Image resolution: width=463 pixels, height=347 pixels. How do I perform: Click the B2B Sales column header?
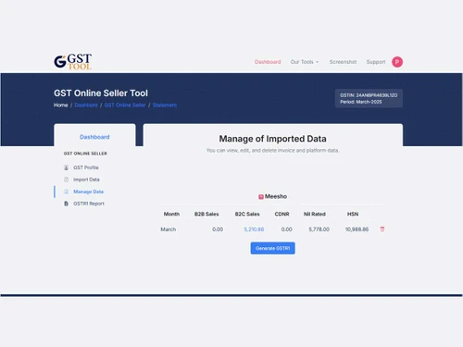pos(206,214)
